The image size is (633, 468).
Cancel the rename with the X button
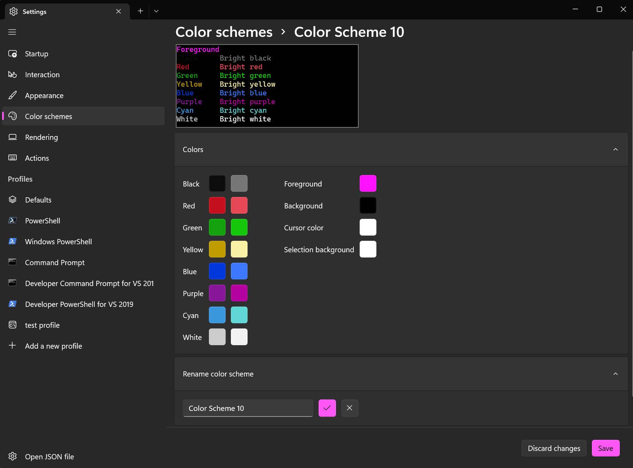[x=350, y=408]
